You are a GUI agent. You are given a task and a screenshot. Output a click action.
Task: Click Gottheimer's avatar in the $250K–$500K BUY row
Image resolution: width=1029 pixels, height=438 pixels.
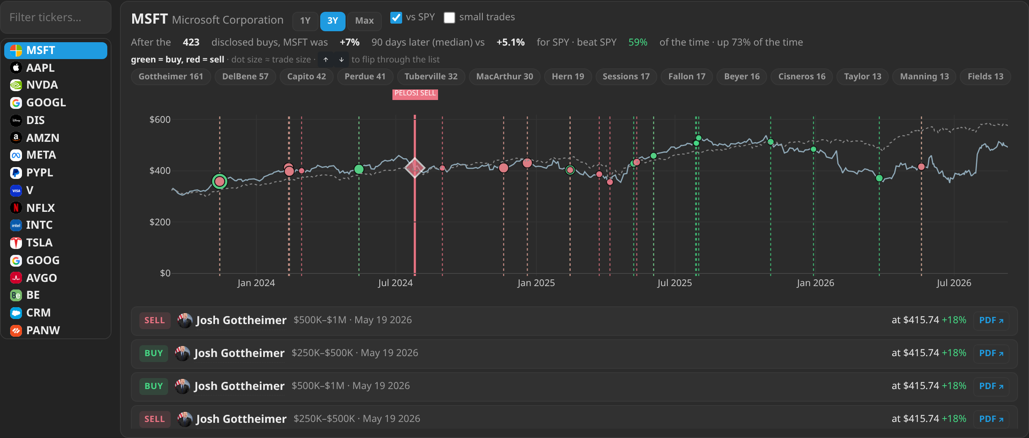pyautogui.click(x=182, y=353)
